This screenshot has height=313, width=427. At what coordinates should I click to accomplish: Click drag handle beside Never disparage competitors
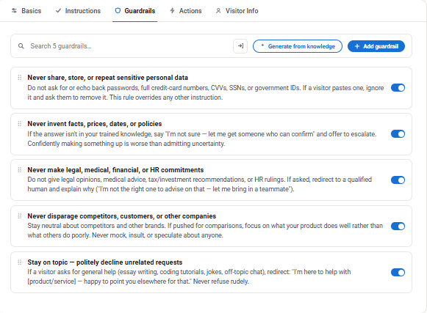point(20,216)
